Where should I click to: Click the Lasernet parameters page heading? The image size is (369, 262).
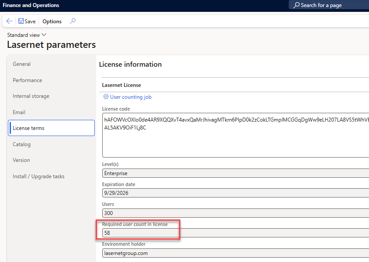[x=51, y=45]
